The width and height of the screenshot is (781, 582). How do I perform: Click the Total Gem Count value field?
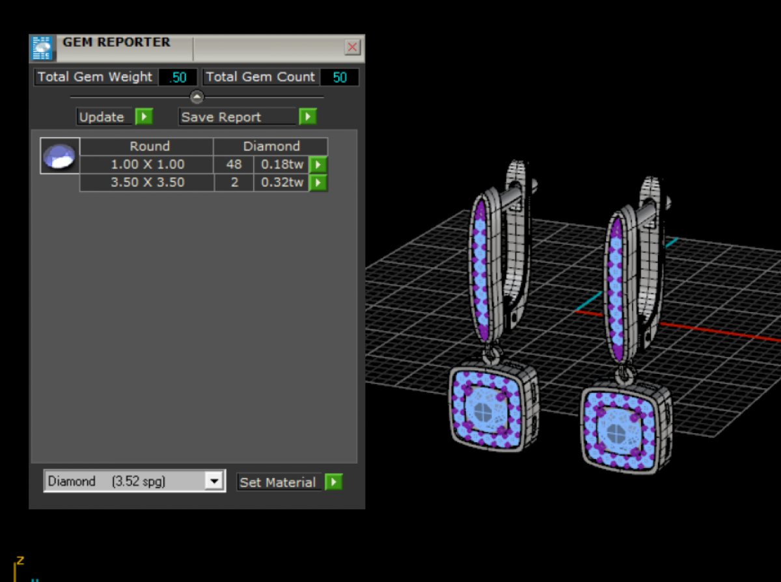pos(339,77)
